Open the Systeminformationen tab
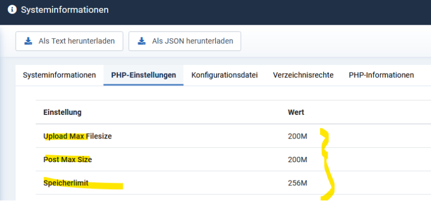The height and width of the screenshot is (203, 431). point(59,75)
